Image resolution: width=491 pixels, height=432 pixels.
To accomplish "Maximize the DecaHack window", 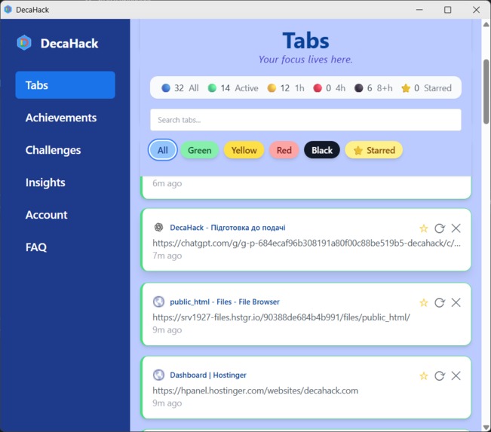I will pyautogui.click(x=448, y=10).
